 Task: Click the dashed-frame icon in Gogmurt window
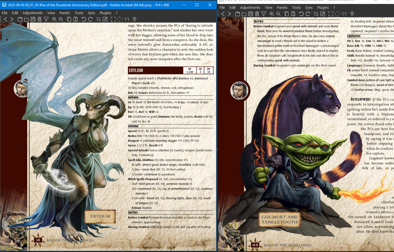click(337, 14)
